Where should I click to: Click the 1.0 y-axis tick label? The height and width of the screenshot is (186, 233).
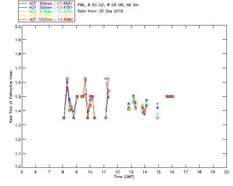click(18, 166)
